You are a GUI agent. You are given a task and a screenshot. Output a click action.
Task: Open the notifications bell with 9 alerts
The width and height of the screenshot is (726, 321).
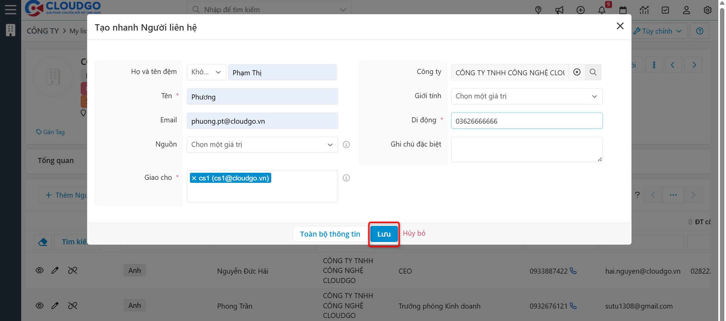tap(602, 10)
